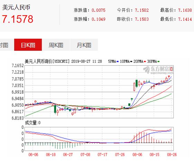Click the black 10PMA legend marker
The height and width of the screenshot is (163, 194).
131,61
